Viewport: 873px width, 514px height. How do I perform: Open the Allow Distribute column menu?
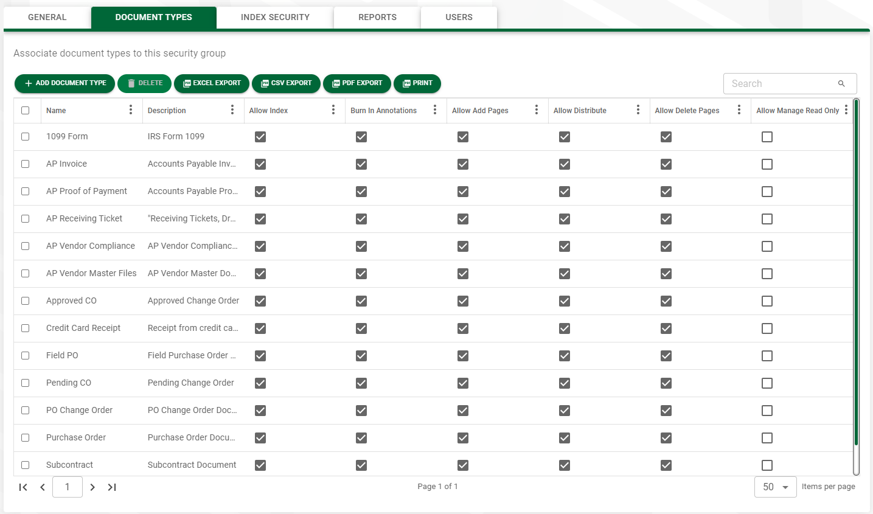pos(638,110)
